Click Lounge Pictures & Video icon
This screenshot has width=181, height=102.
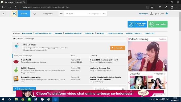pyautogui.click(x=16, y=79)
